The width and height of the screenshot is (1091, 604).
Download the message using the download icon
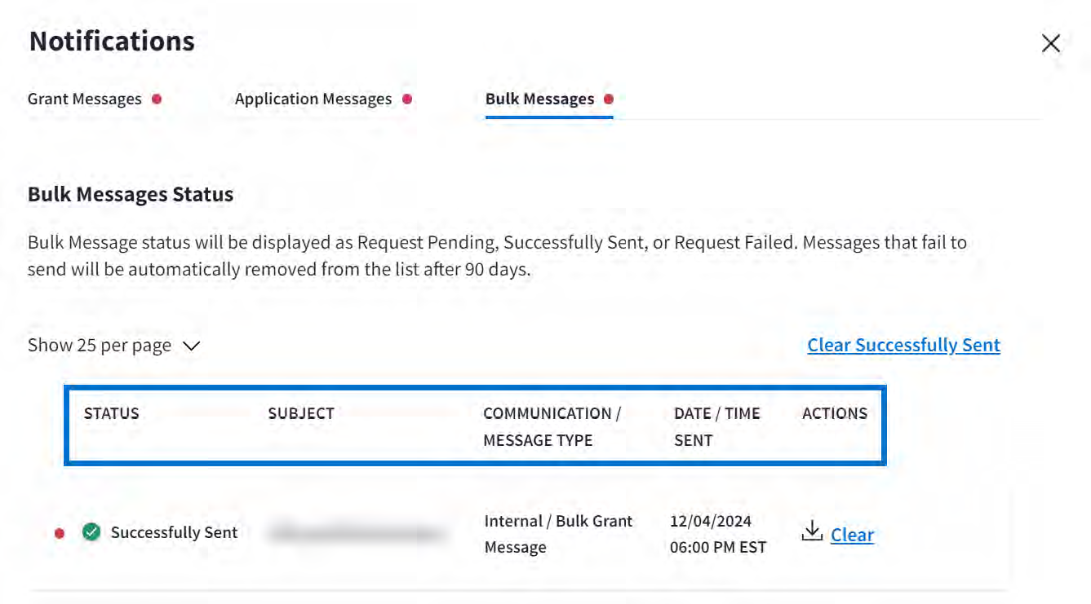[x=811, y=533]
